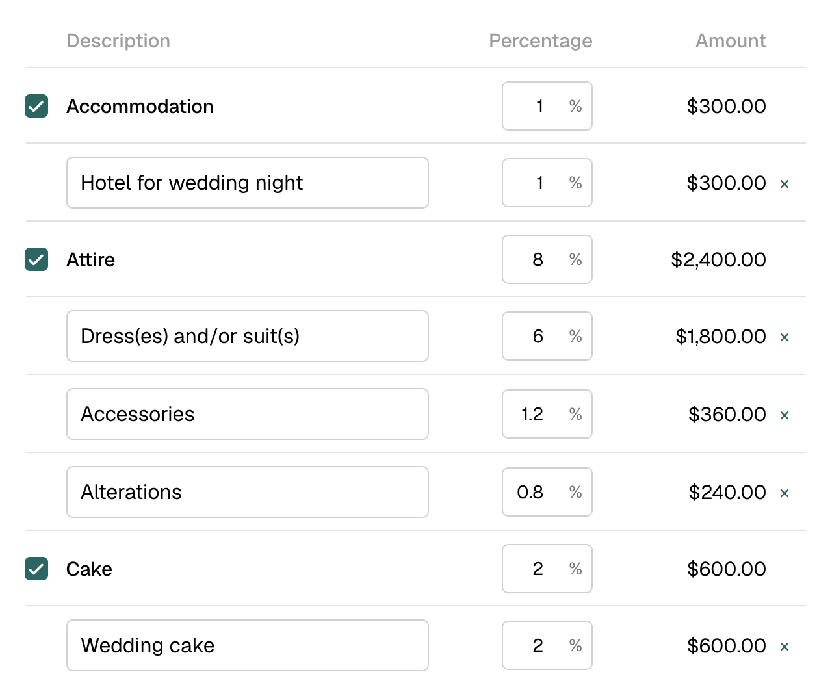The image size is (832, 683).
Task: Remove the Hotel for wedding night item
Action: click(785, 184)
